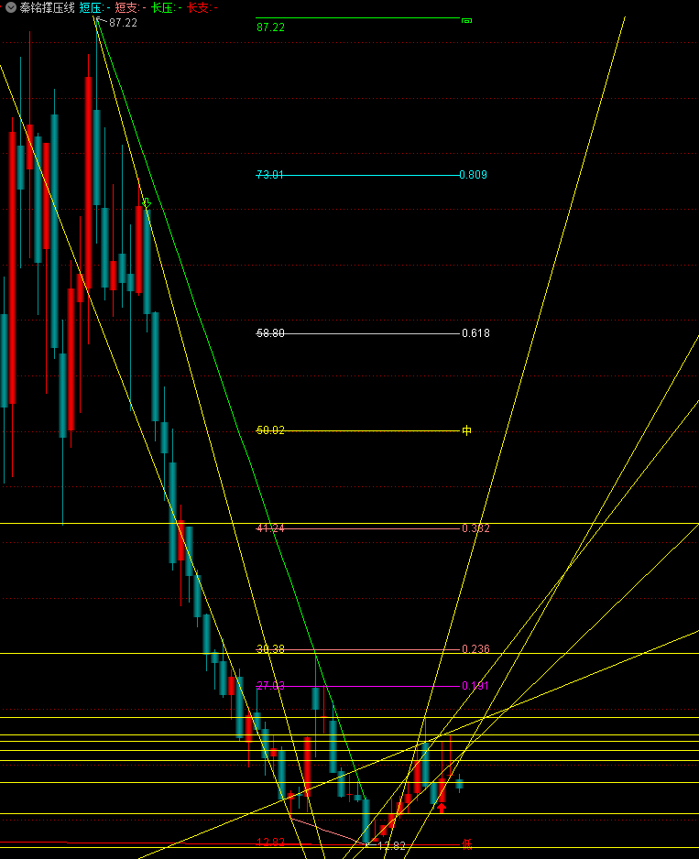
Task: Click the 0.618 ratio label
Action: [x=475, y=333]
